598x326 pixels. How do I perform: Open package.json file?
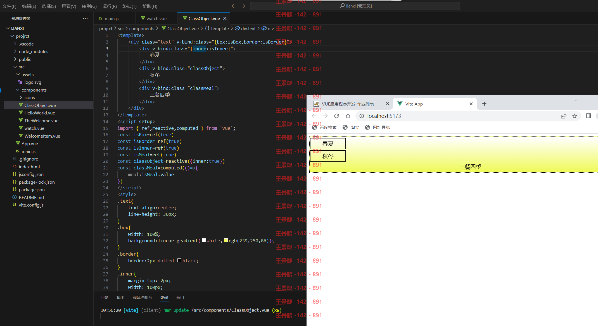click(32, 190)
